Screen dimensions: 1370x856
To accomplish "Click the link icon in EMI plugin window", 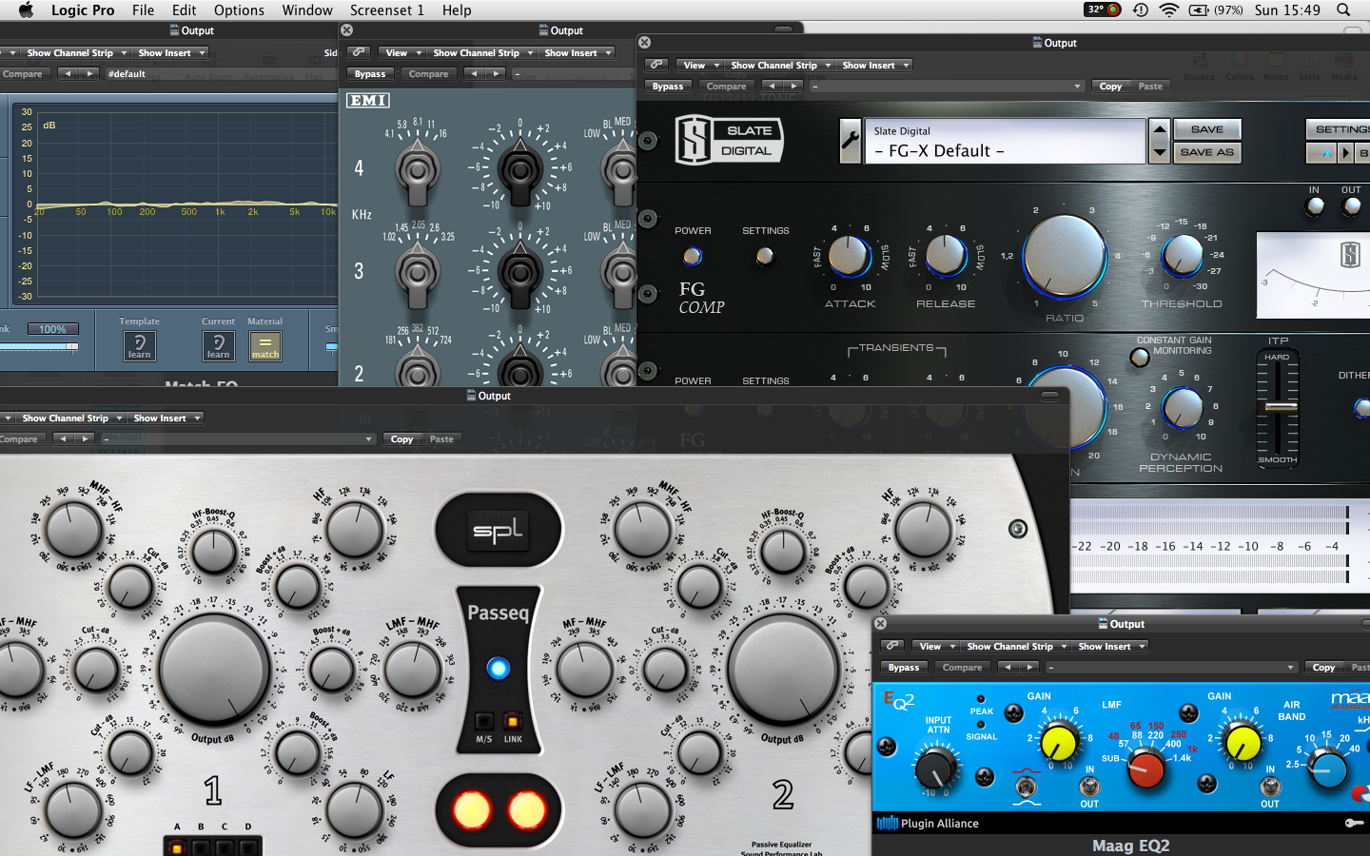I will (358, 52).
